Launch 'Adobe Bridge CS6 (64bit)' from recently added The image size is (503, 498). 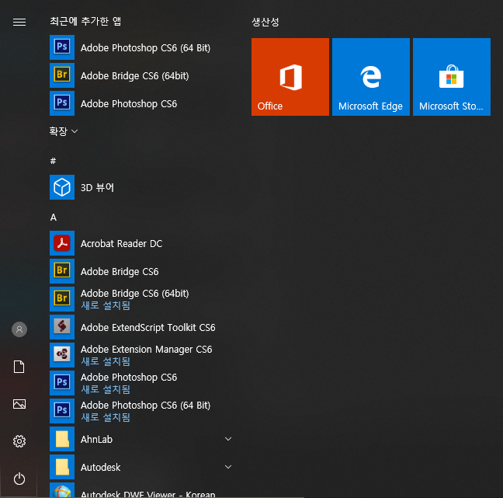pyautogui.click(x=135, y=76)
